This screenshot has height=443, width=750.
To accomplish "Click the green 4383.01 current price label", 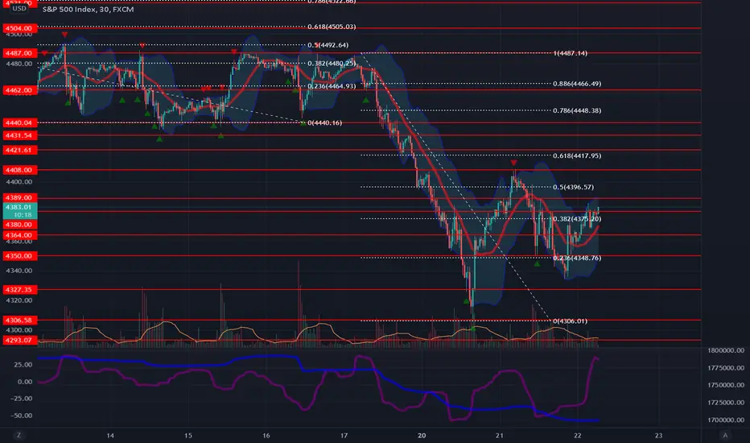I will (19, 211).
